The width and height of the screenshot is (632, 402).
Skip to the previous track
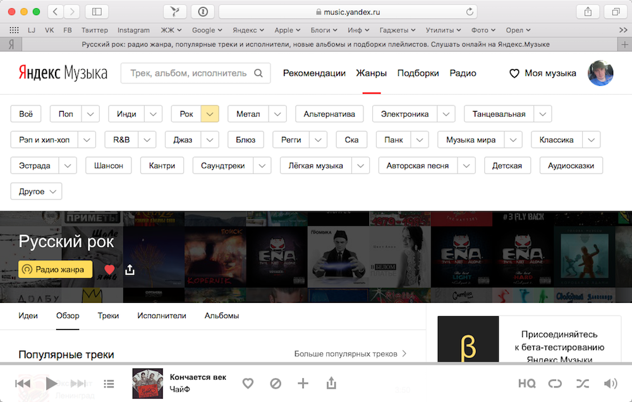click(23, 384)
